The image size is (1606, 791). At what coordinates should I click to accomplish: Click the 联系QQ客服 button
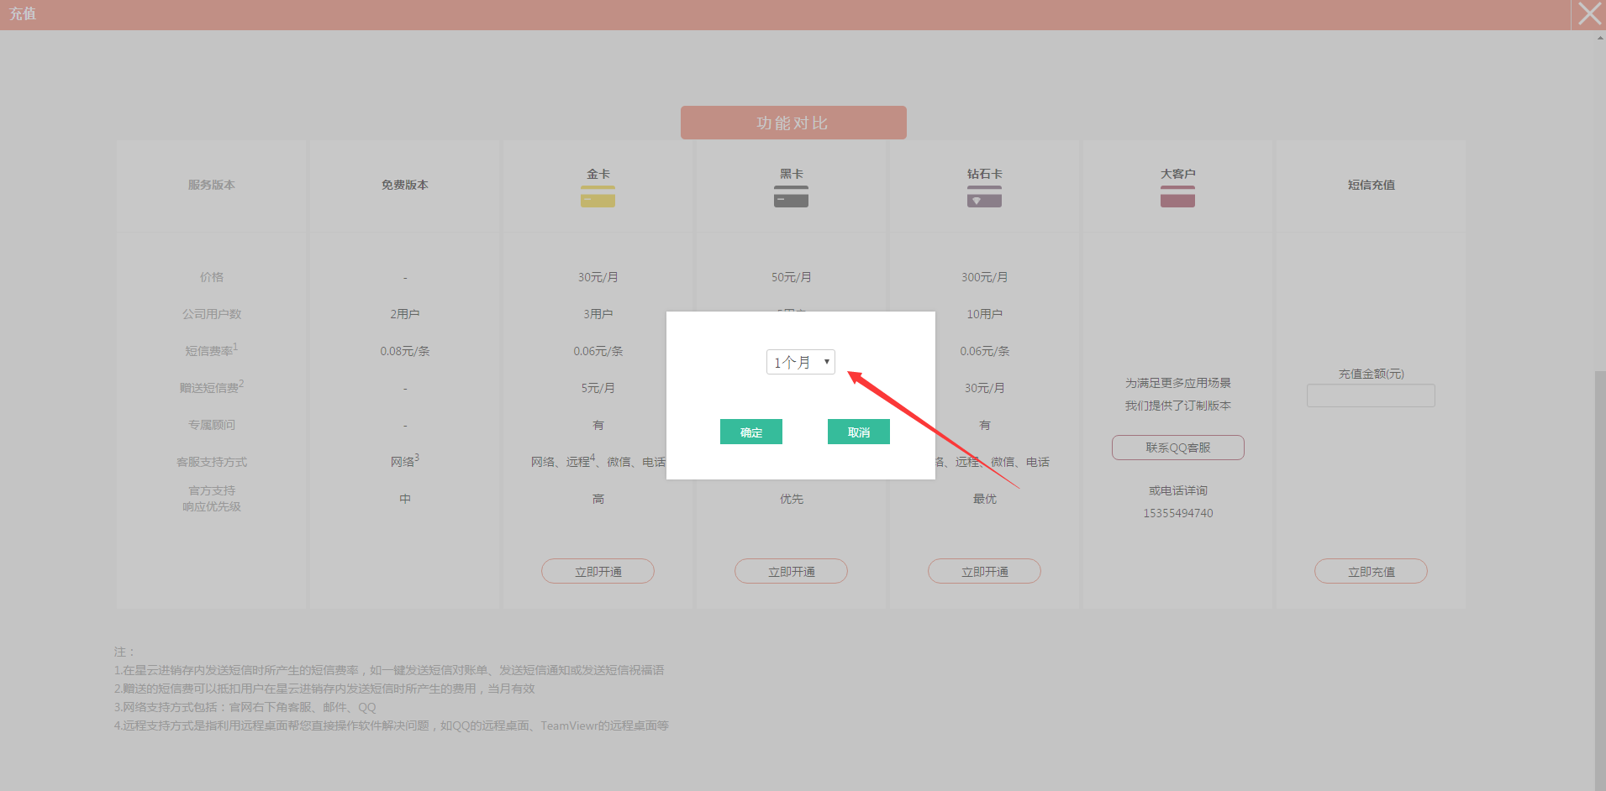pos(1177,448)
